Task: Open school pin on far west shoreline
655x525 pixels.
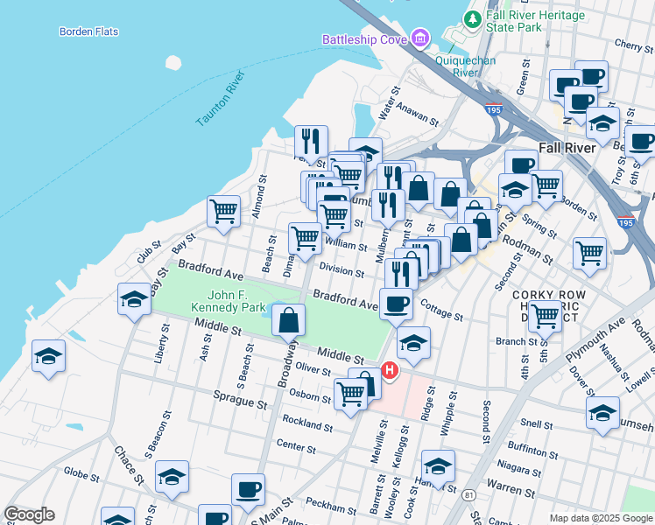Action: (x=49, y=359)
